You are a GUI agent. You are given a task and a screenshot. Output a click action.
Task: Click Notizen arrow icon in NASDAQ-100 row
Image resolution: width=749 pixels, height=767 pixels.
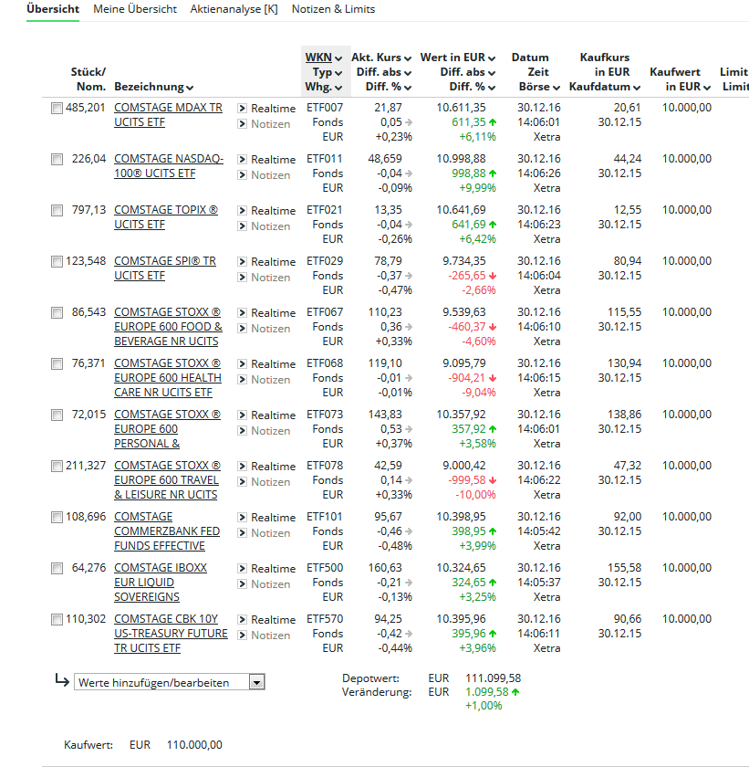(242, 175)
